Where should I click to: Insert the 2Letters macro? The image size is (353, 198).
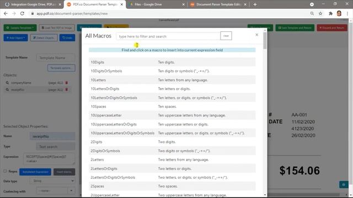(x=172, y=159)
